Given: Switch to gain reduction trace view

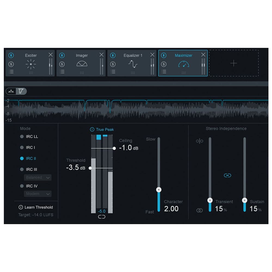Looking at the screenshot, I should pyautogui.click(x=21, y=91).
